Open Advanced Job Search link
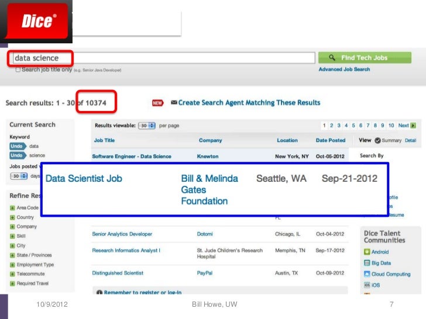Viewport: 426px width, 319px height. [344, 69]
